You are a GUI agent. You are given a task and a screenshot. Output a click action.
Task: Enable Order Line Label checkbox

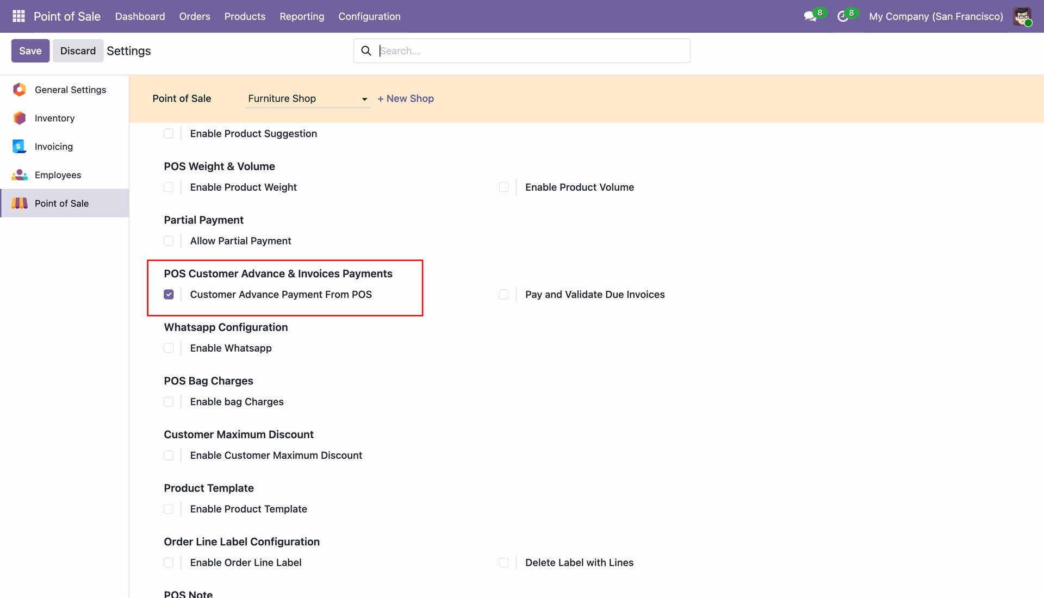169,563
